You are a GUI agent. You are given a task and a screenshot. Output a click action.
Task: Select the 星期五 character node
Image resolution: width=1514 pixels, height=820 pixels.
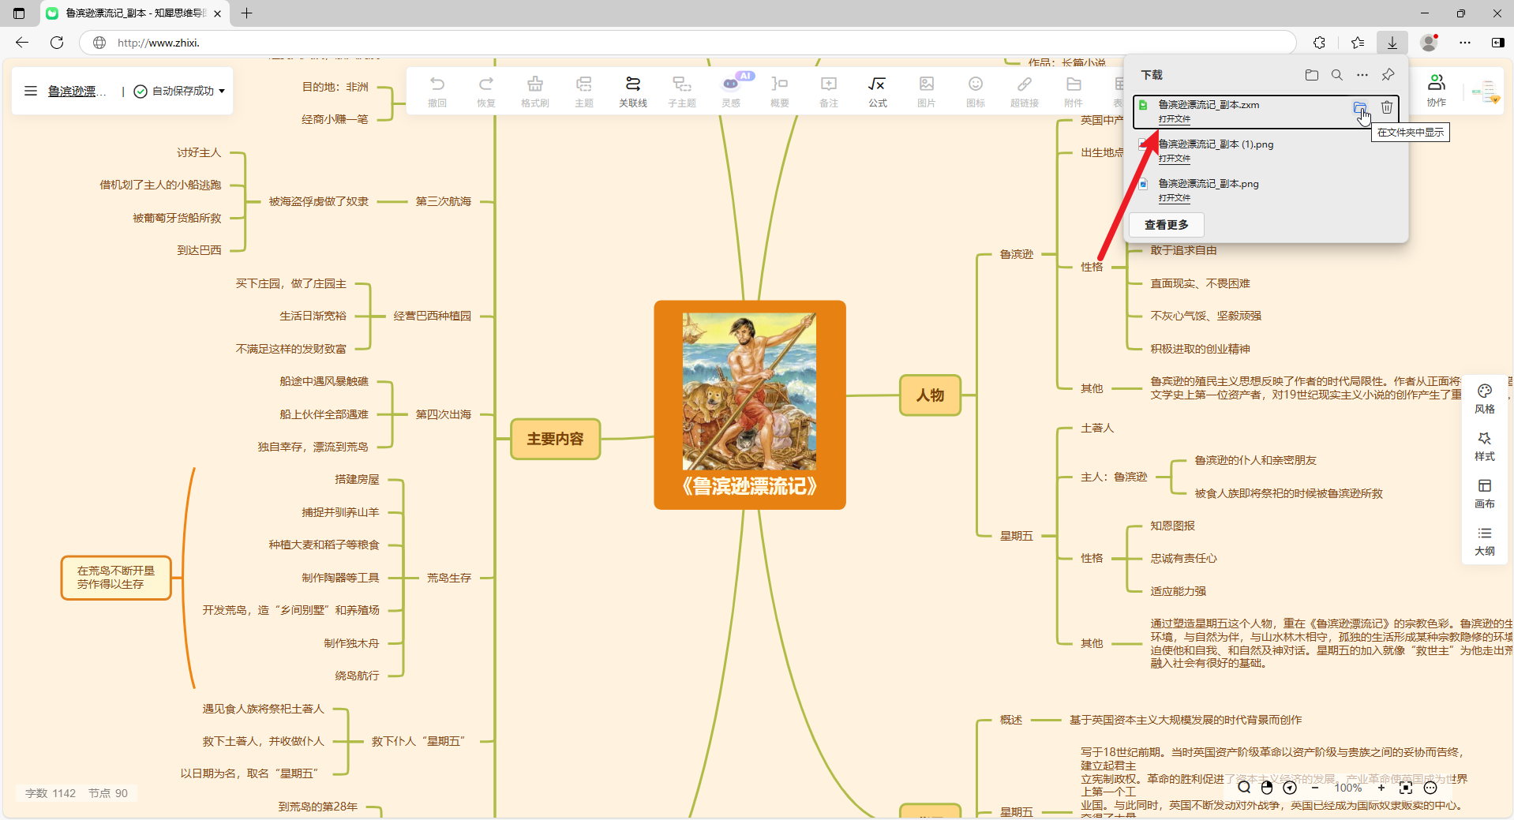coord(1016,536)
